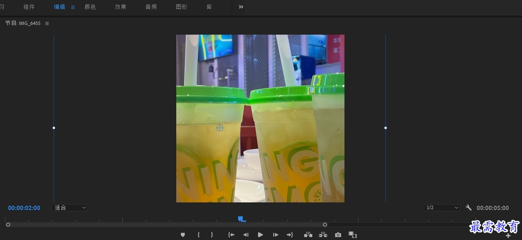Click the current timecode 00:00:02:00
The image size is (522, 240).
click(x=24, y=208)
